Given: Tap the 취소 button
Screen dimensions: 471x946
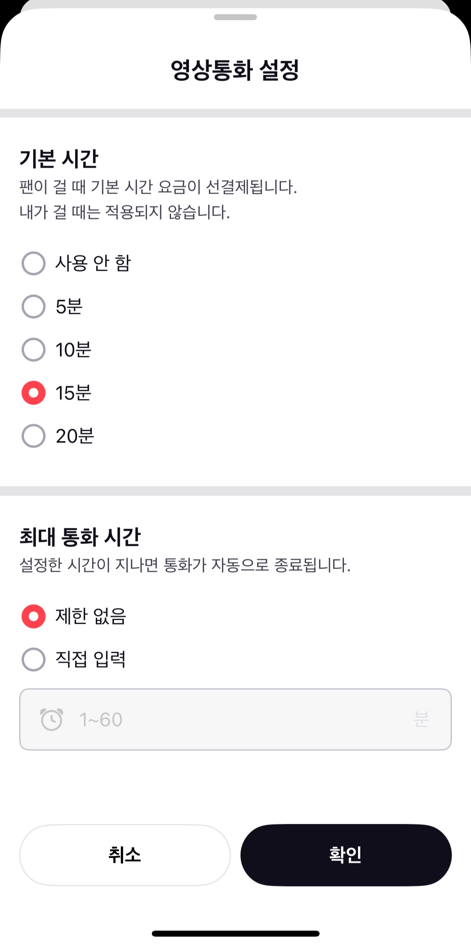Looking at the screenshot, I should coord(125,855).
